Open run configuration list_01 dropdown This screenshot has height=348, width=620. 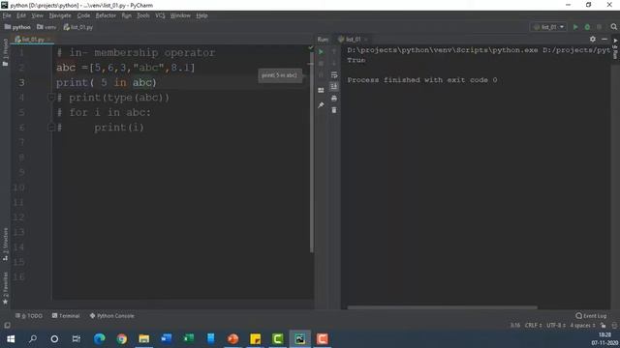click(x=548, y=27)
